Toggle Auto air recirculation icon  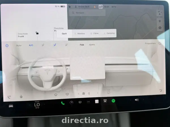(109, 92)
